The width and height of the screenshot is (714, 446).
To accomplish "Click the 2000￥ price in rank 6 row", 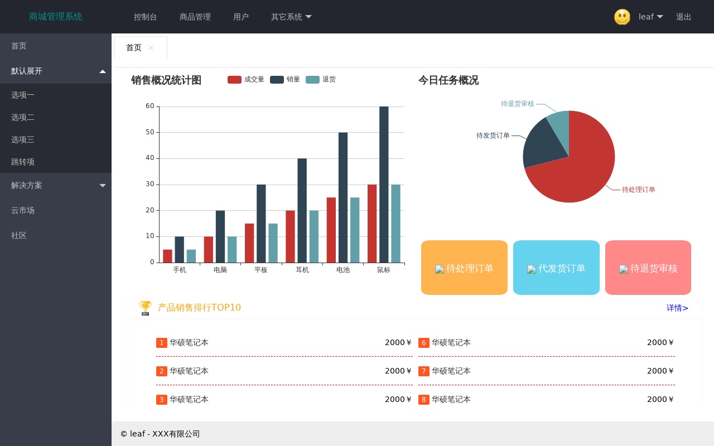I will [x=660, y=343].
